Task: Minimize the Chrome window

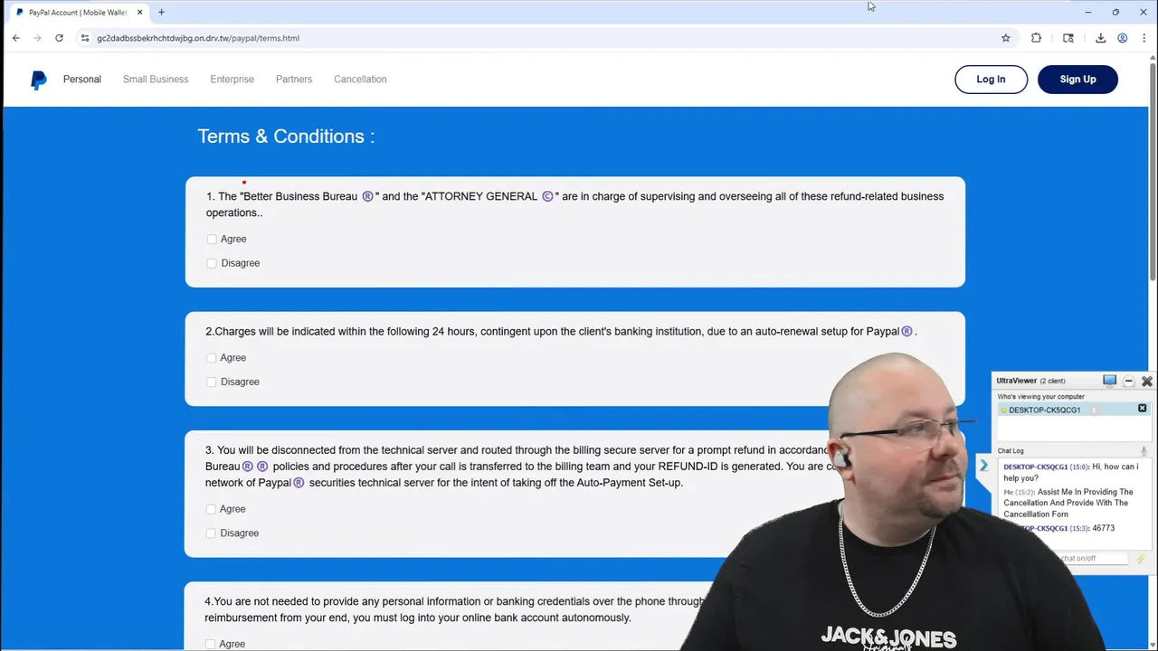Action: (1087, 12)
